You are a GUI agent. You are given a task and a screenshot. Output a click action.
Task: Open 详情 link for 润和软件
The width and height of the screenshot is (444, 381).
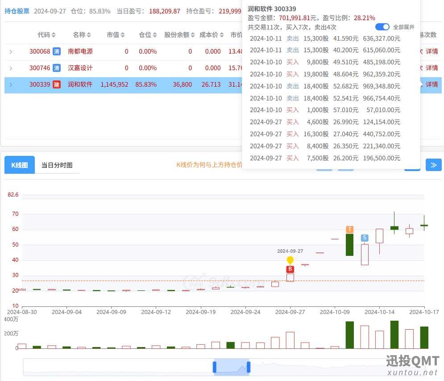432,84
